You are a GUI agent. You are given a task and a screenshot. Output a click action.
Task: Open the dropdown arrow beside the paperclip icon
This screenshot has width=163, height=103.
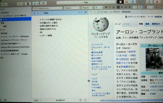point(38,3)
